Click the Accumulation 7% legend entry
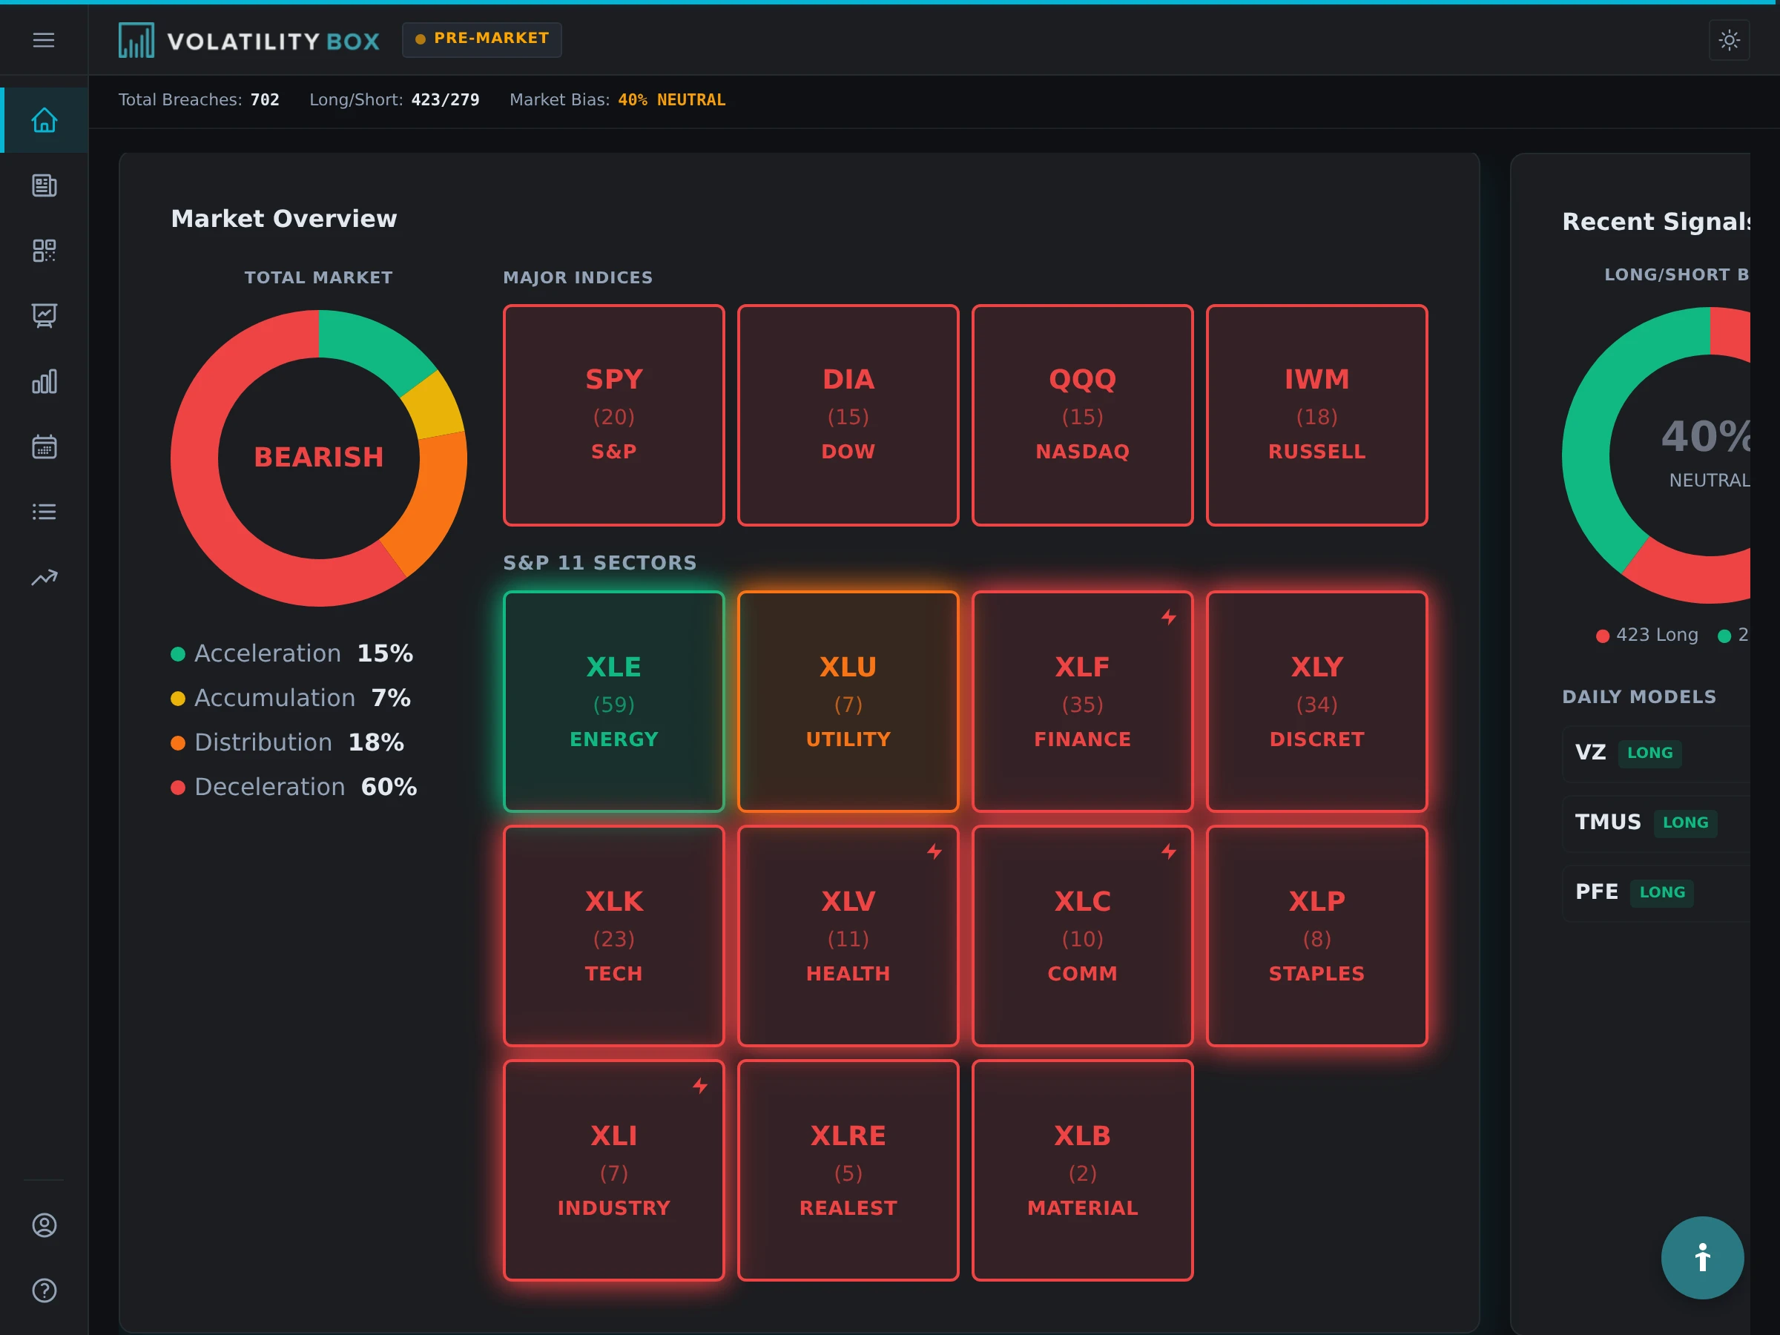 click(291, 698)
